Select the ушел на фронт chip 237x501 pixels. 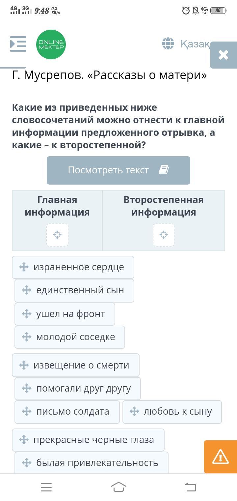(65, 314)
